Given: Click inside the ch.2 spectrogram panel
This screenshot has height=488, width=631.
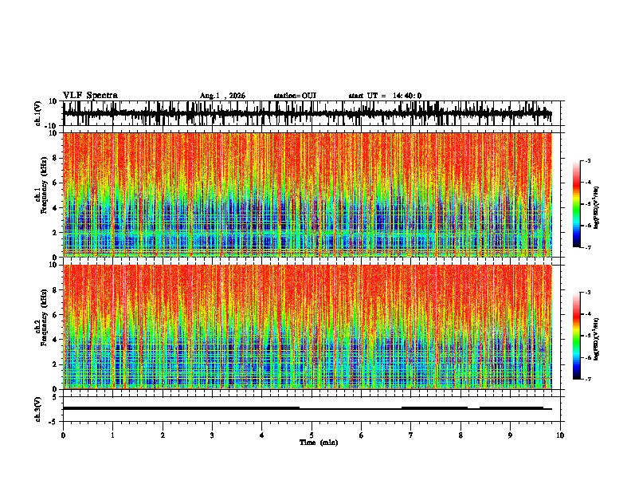Looking at the screenshot, I should coord(308,327).
